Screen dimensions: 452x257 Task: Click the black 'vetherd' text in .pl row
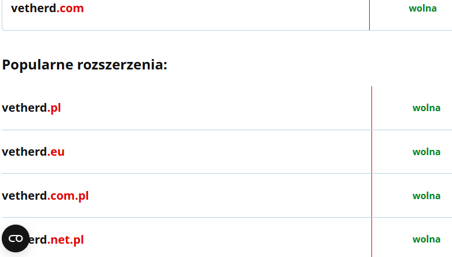24,108
